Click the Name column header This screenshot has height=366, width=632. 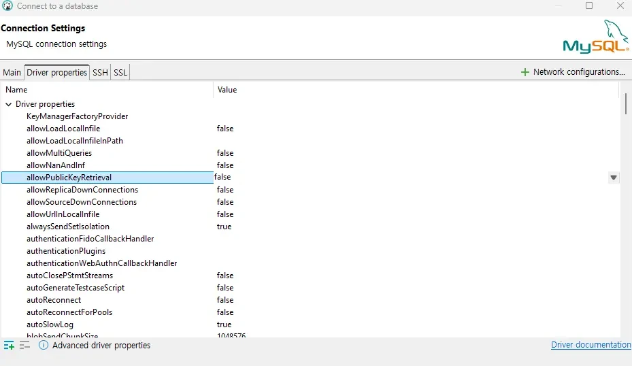tap(107, 90)
